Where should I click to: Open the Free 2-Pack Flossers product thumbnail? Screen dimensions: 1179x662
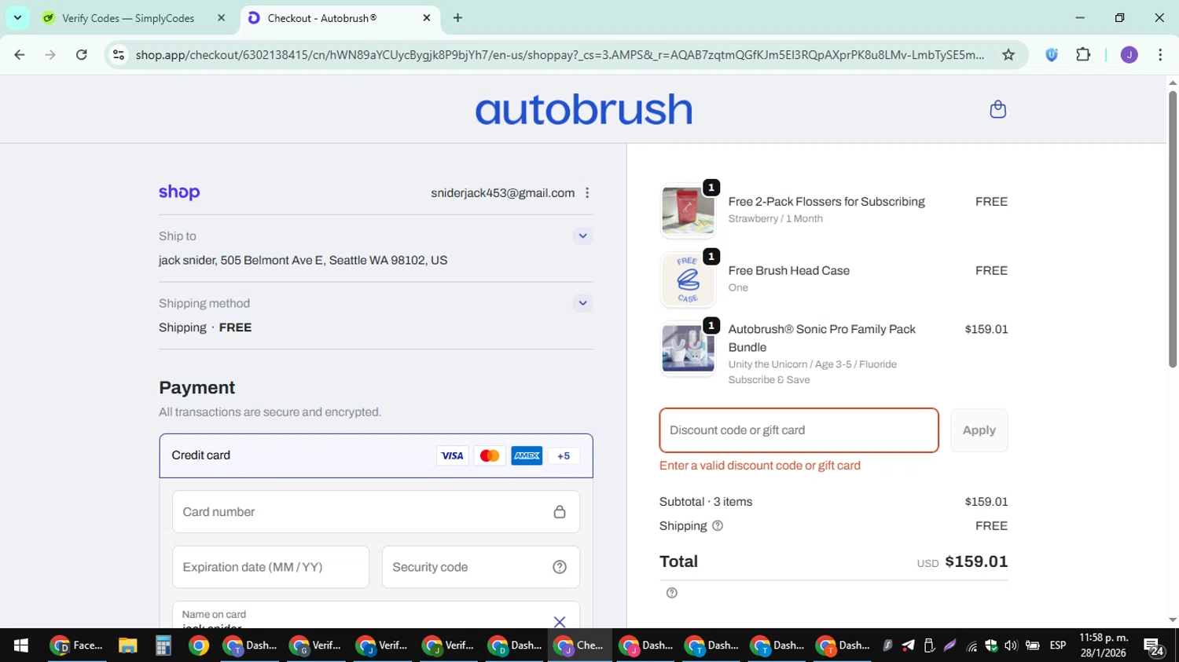click(688, 211)
